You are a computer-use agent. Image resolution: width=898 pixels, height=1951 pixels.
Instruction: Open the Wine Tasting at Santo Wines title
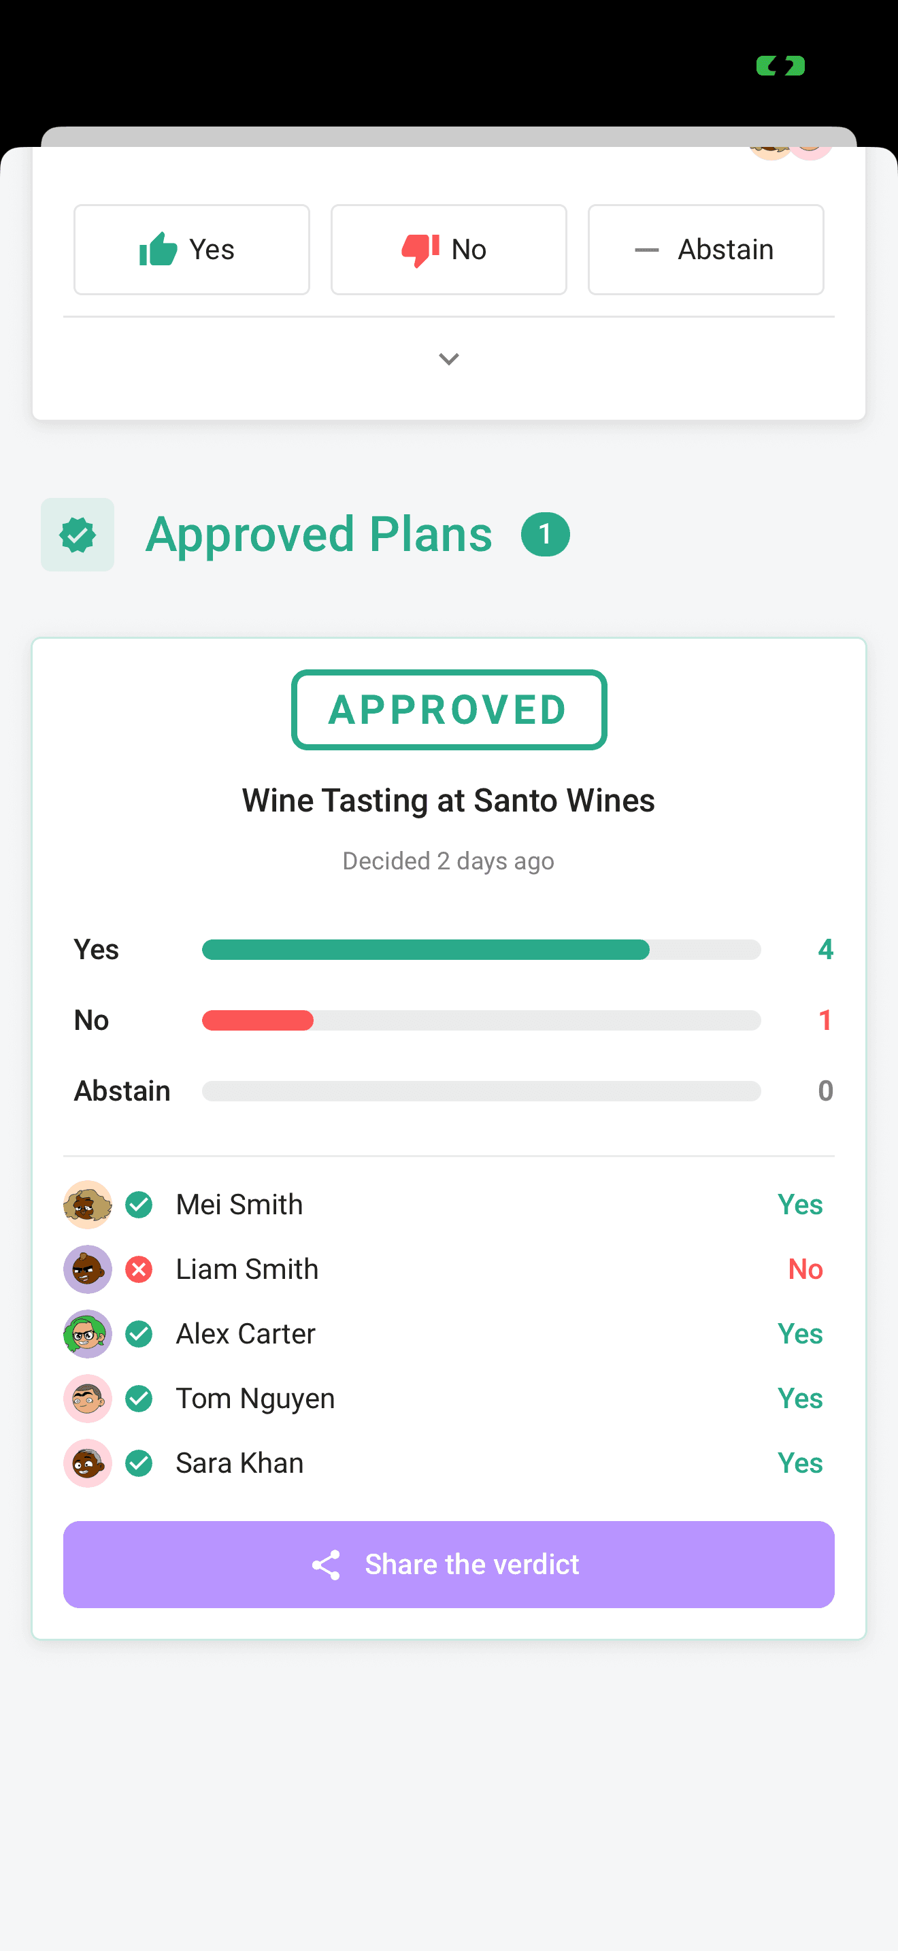click(449, 801)
